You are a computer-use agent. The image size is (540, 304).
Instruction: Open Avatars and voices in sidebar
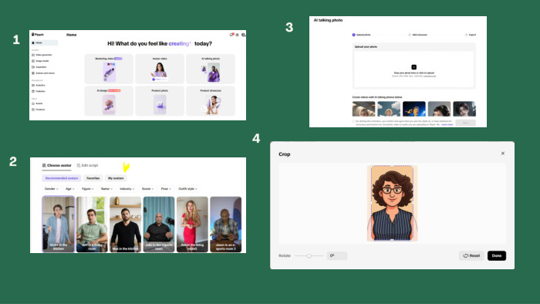tap(43, 73)
